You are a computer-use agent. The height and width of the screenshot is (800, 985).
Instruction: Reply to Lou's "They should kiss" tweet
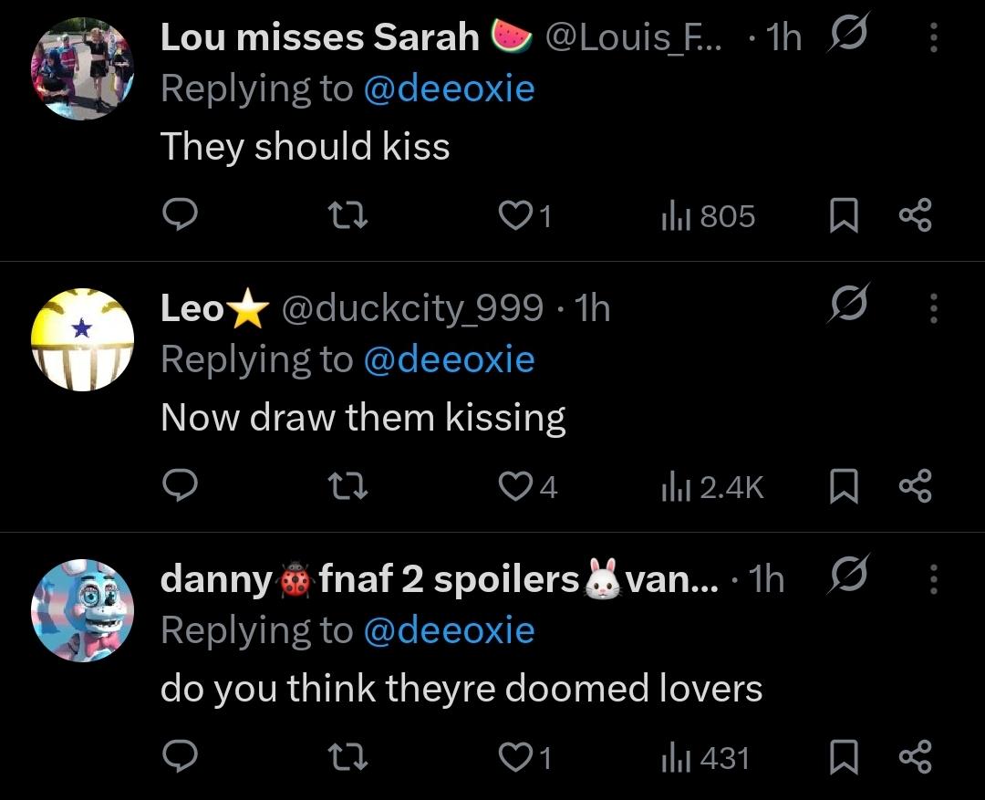180,216
